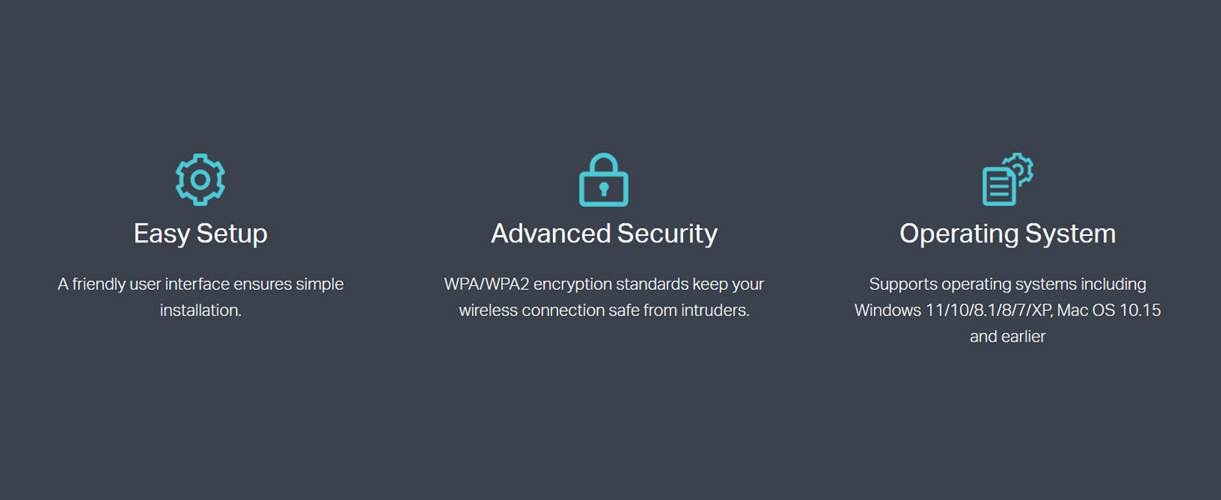Click the padlock icon above Advanced Security
1221x500 pixels.
pos(604,180)
